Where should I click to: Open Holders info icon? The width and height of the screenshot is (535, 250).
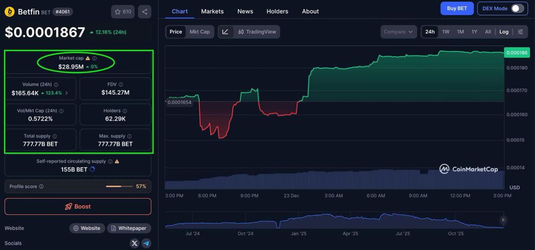[125, 111]
